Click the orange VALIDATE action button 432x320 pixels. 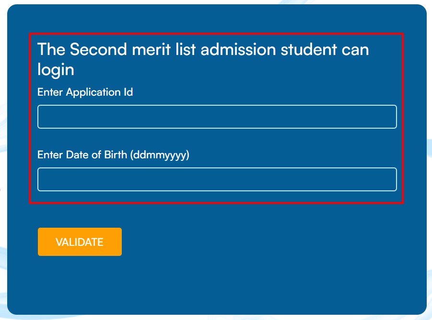coord(80,242)
